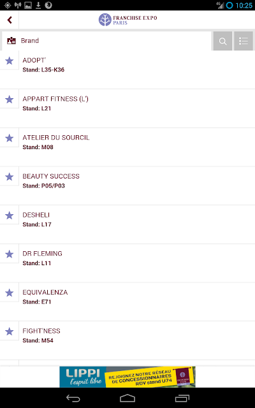
Task: Favorite the DESHELI exhibitor
Action: [10, 215]
